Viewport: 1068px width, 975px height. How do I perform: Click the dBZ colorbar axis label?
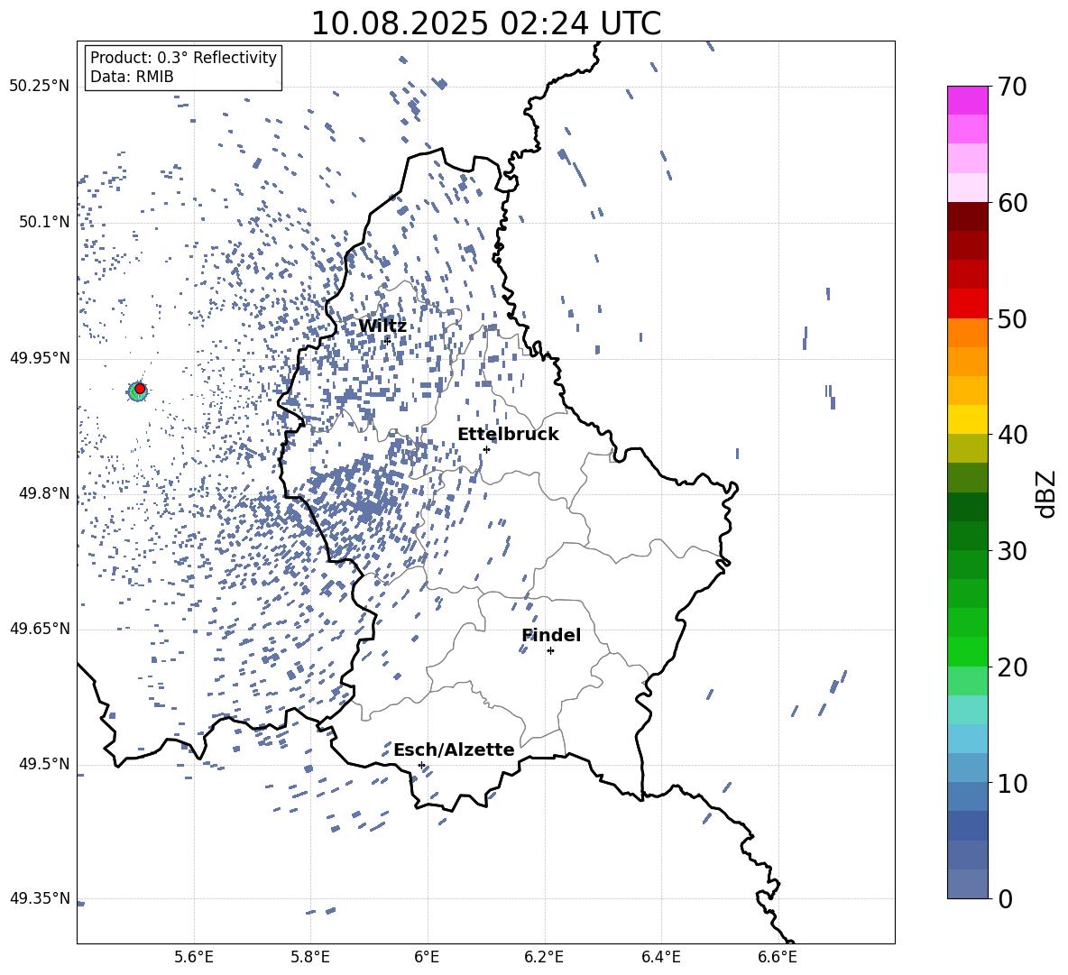pyautogui.click(x=1045, y=493)
